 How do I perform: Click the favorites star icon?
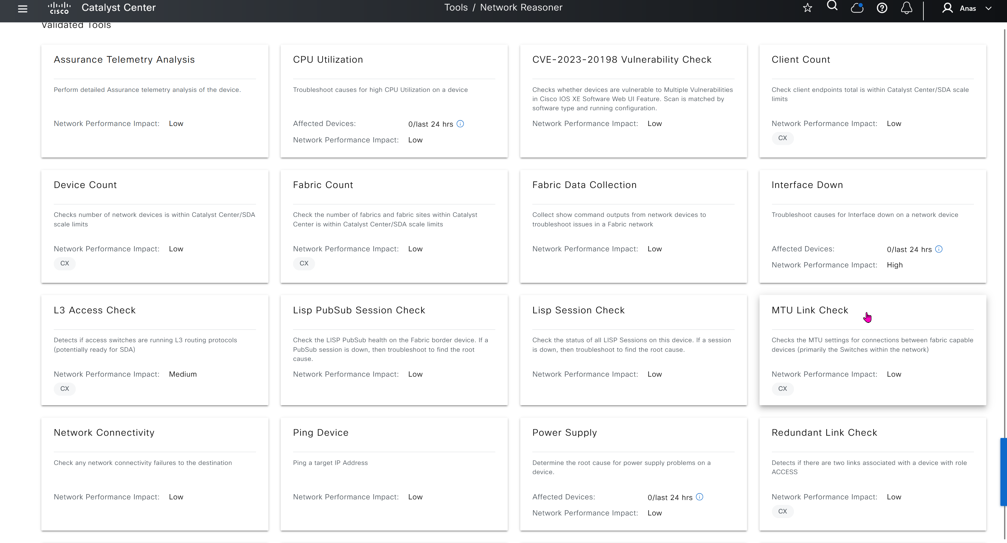coord(808,8)
